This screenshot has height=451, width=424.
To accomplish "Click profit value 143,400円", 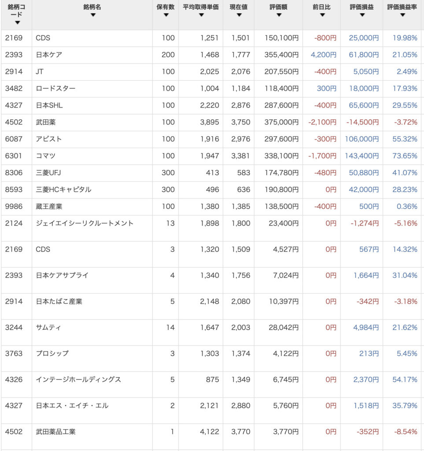I will point(361,156).
